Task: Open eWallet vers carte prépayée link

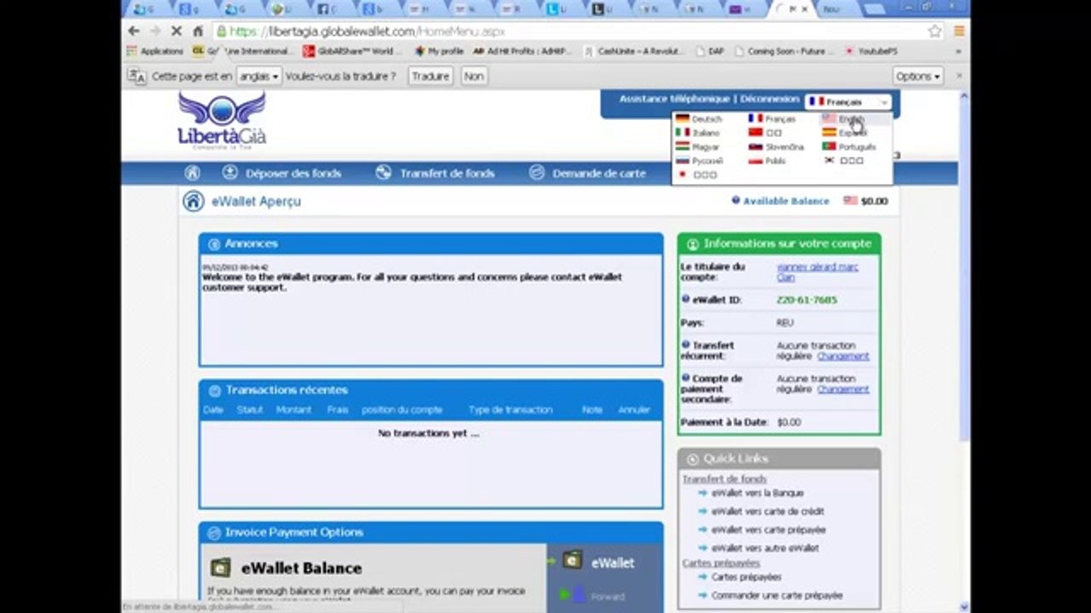Action: [768, 530]
